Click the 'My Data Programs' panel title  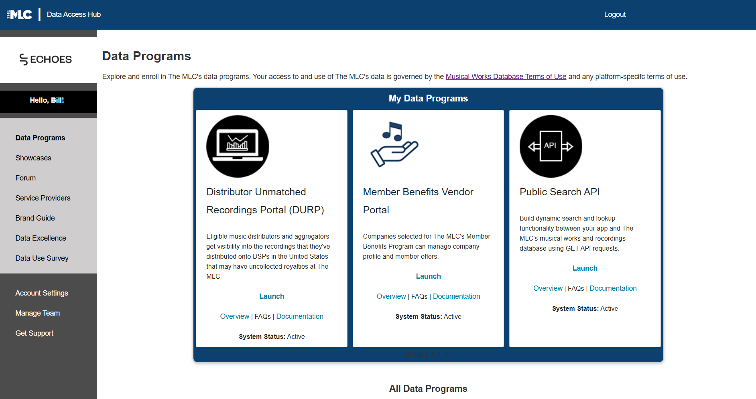click(x=428, y=98)
